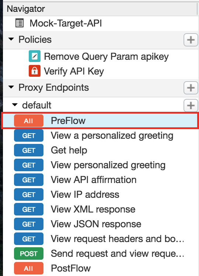Collapse the Policies section
The height and width of the screenshot is (276, 199).
(11, 39)
